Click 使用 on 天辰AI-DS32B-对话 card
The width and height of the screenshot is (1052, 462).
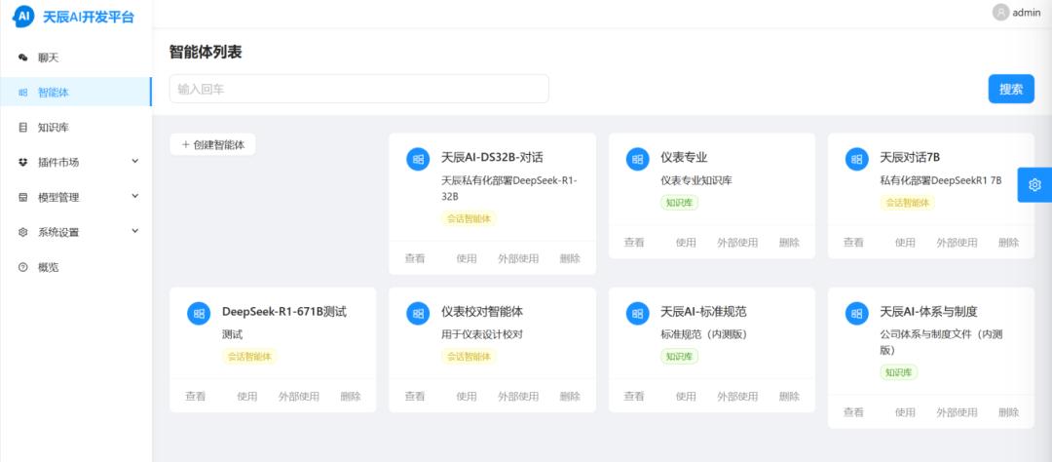(x=467, y=258)
